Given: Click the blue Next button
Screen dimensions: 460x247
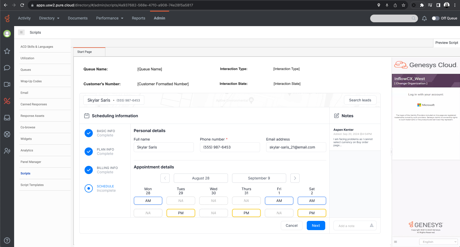Looking at the screenshot, I should click(316, 225).
